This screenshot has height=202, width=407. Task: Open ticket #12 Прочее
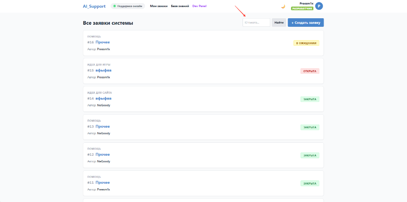[x=103, y=155]
